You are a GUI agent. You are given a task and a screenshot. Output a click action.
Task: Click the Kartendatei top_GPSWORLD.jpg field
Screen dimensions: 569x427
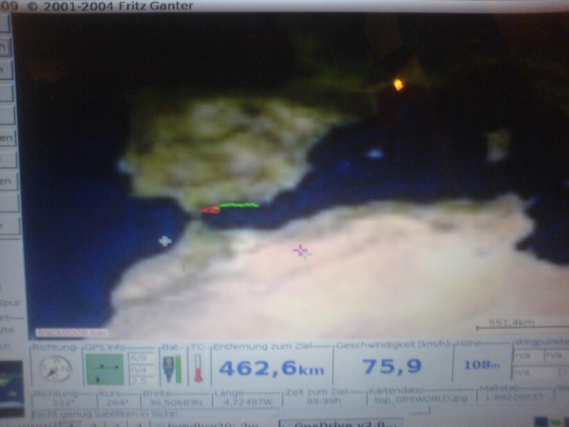(420, 399)
